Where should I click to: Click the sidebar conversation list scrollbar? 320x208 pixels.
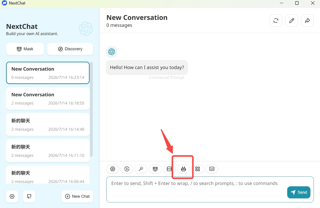click(91, 109)
